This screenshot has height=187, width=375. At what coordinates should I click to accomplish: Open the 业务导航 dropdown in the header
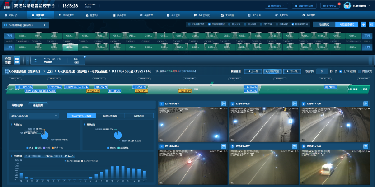coord(276,6)
